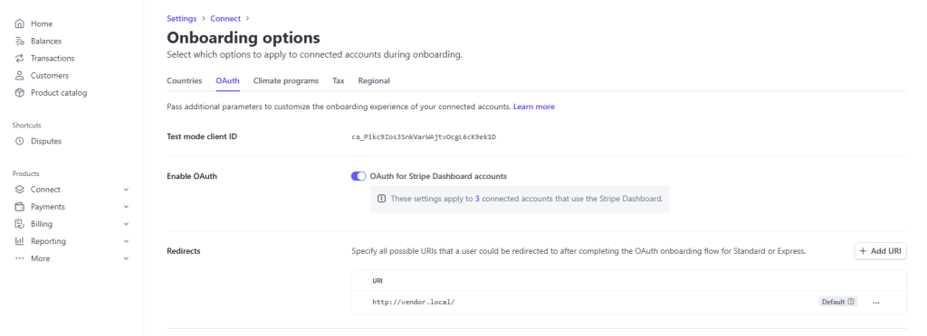Open three-dot menu for vendor.local URI
Image resolution: width=927 pixels, height=336 pixels.
876,303
